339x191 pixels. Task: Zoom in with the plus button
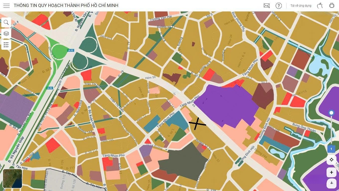pyautogui.click(x=331, y=172)
